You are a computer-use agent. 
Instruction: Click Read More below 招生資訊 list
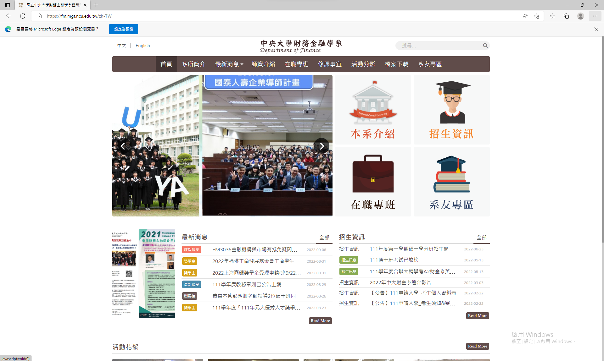coord(478,316)
